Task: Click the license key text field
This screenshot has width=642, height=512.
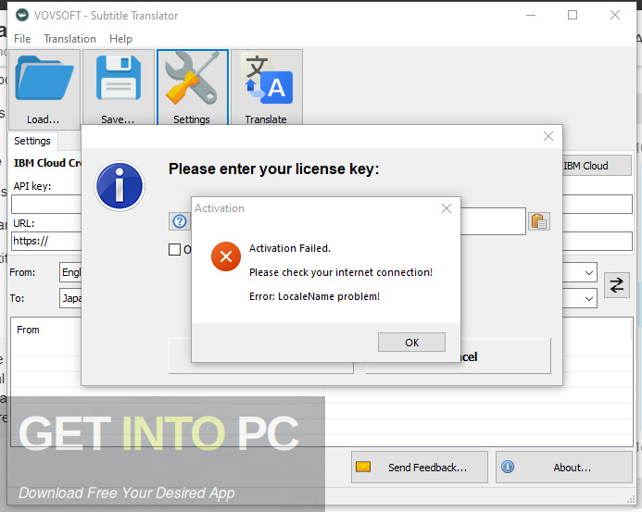Action: 493,221
